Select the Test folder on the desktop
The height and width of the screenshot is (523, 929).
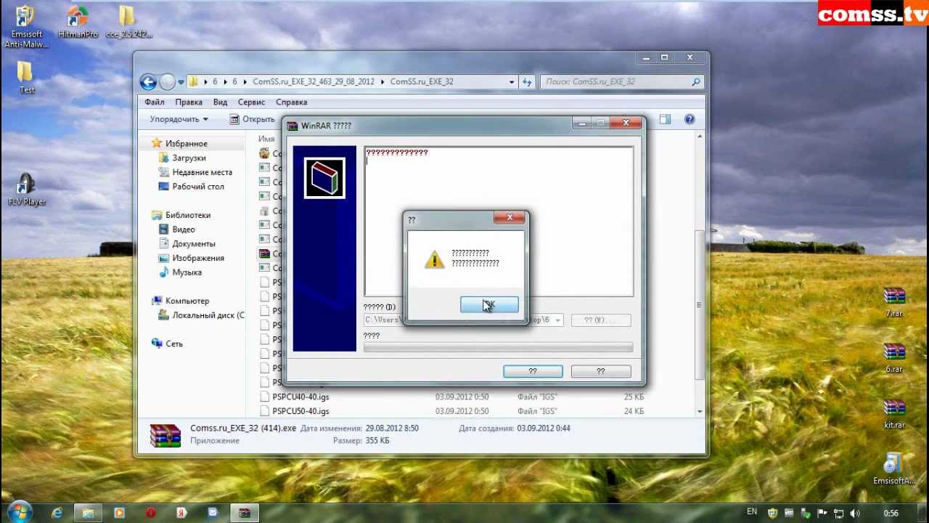[x=26, y=78]
